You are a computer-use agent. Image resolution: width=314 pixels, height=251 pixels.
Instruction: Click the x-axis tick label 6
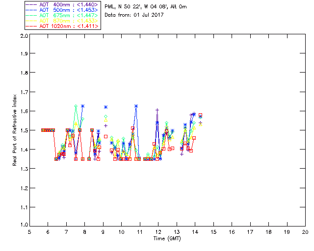48,232
